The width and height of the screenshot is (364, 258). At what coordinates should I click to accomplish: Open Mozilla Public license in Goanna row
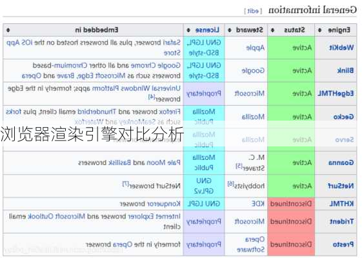(x=204, y=163)
